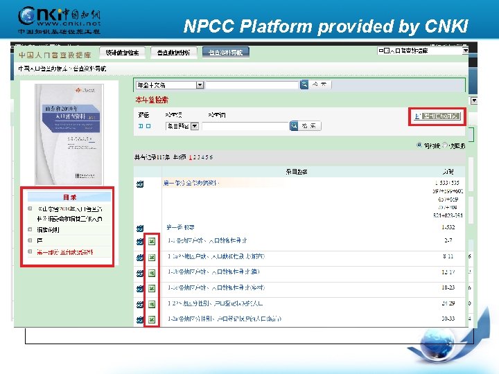This screenshot has width=499, height=374.
Task: Switch to the 统计数据检索 tab
Action: tap(122, 53)
